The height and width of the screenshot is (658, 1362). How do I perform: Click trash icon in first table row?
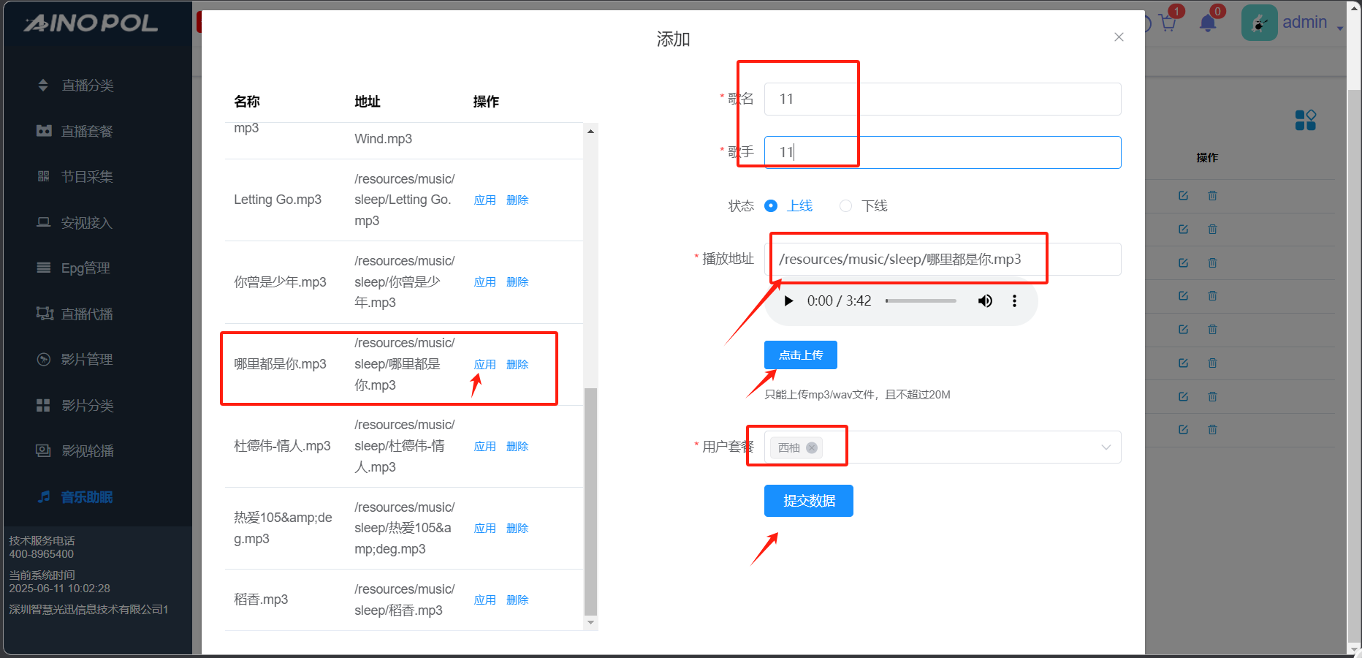1212,196
